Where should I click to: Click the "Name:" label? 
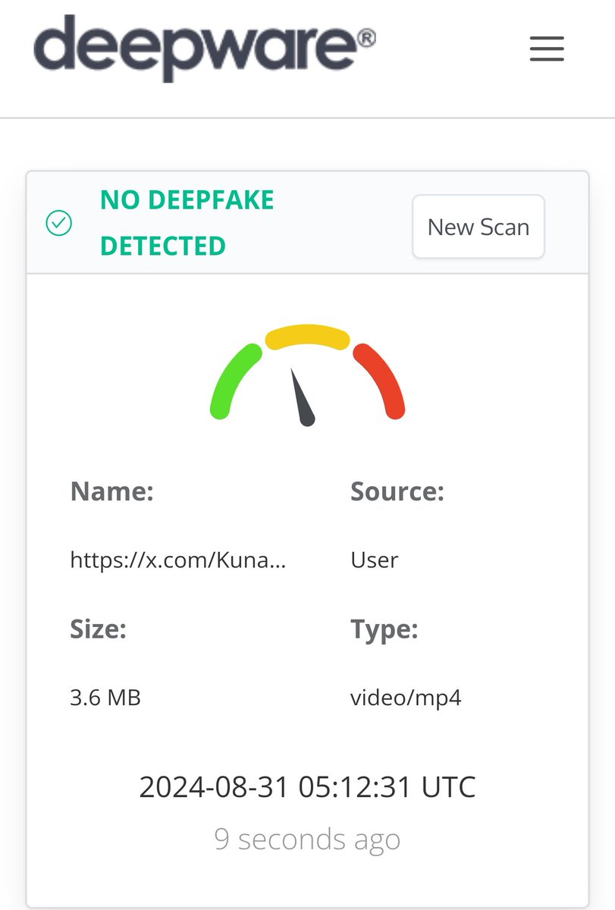[x=112, y=491]
